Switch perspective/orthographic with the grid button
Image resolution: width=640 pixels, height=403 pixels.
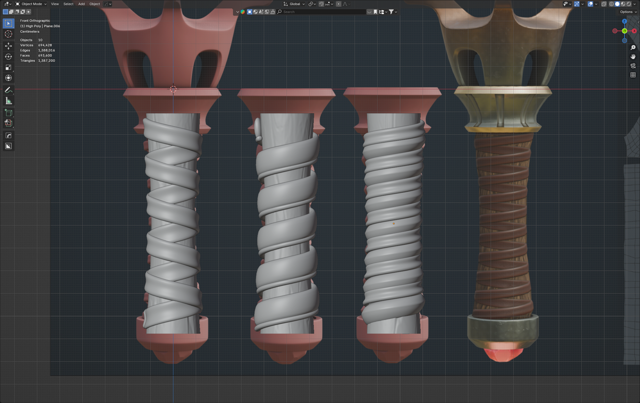633,75
